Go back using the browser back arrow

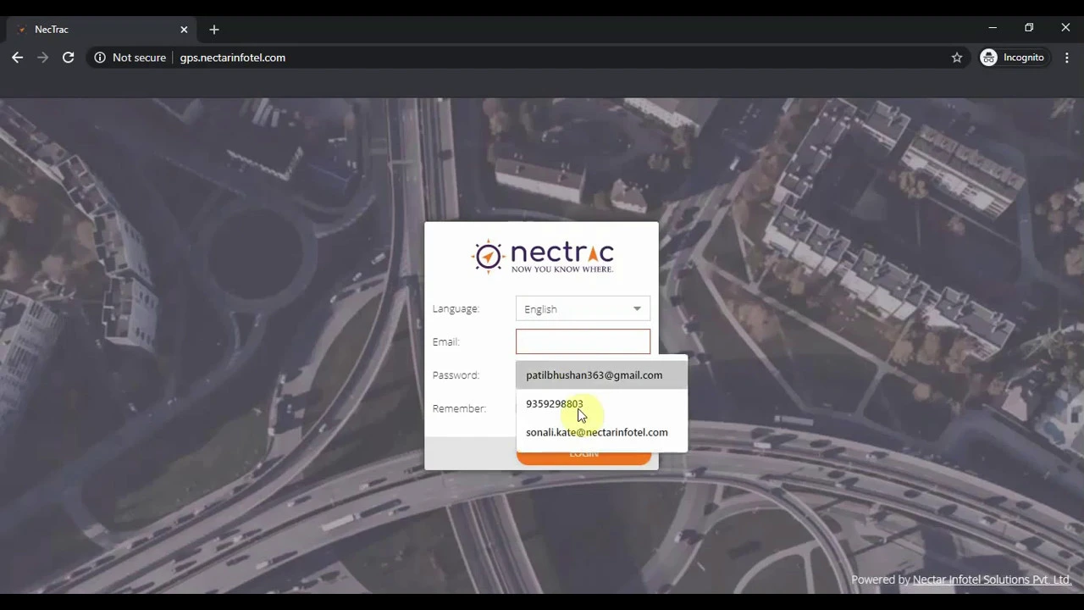click(x=17, y=58)
